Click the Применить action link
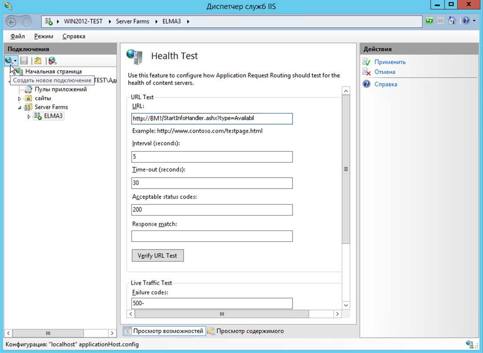The image size is (483, 353). (x=390, y=62)
